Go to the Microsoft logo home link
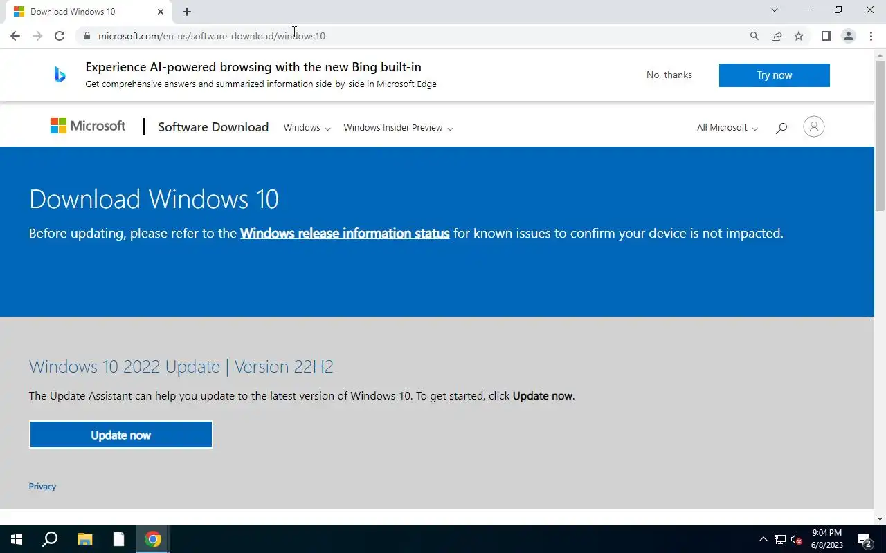Viewport: 886px width, 553px height. [88, 126]
